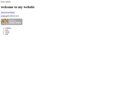Click the bullet next to the yarn link
This screenshot has height=103, width=138.
click(x=4, y=34)
